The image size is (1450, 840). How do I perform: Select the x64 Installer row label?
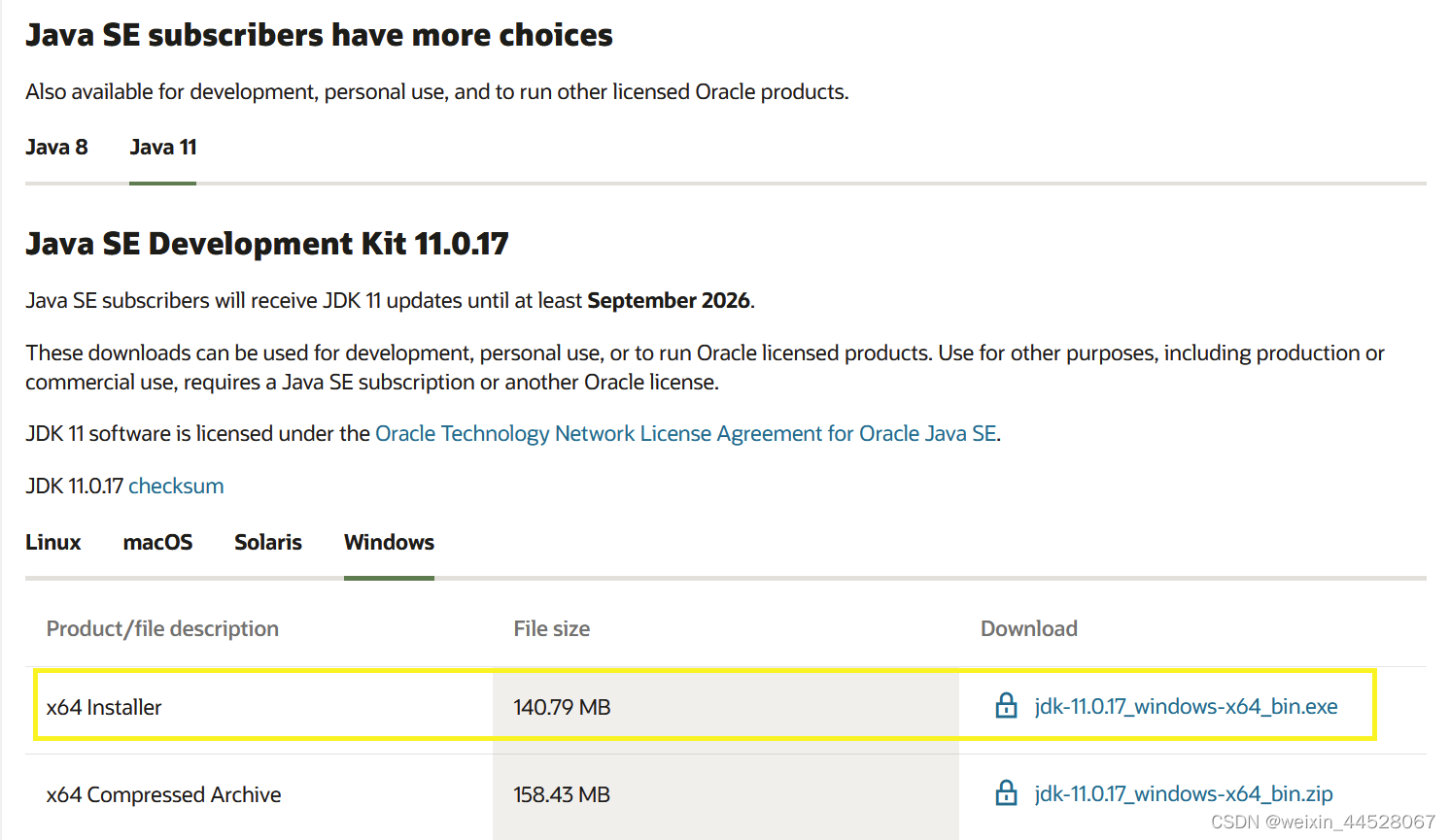[x=104, y=708]
